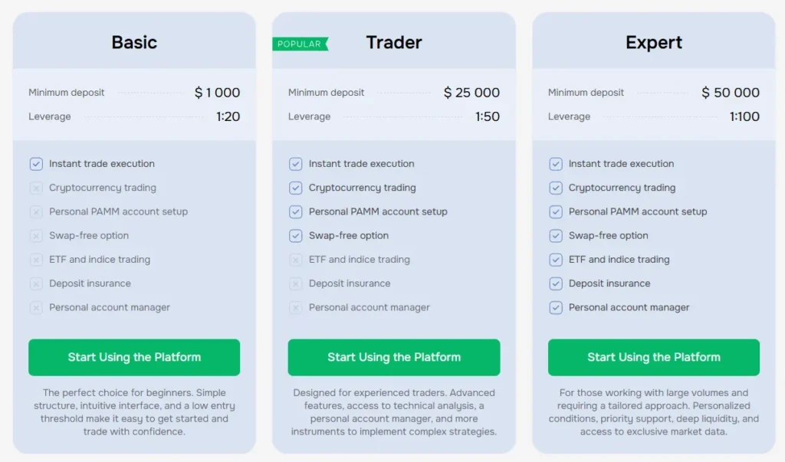Viewport: 785px width, 462px height.
Task: Click X icon beside Trader ETF and indice trading
Action: pos(296,260)
